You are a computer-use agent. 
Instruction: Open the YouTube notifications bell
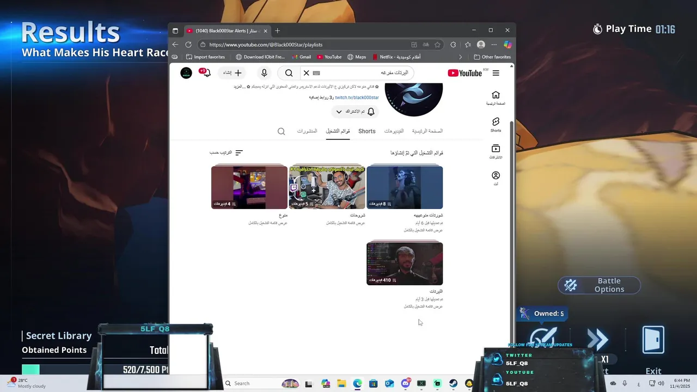pyautogui.click(x=205, y=72)
